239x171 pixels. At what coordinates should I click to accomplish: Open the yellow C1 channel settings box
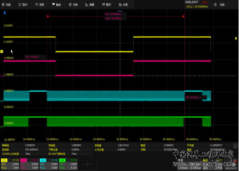click(10, 164)
